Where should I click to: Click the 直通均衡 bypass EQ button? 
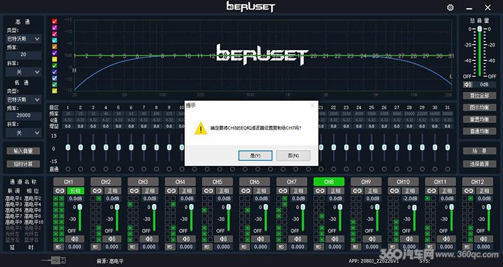pyautogui.click(x=480, y=131)
